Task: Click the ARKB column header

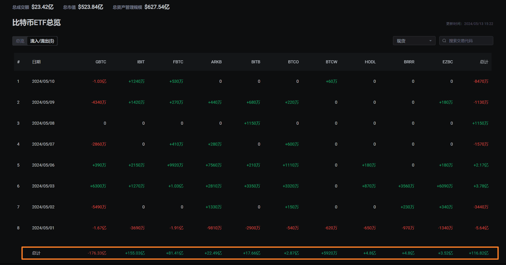Action: pos(216,62)
